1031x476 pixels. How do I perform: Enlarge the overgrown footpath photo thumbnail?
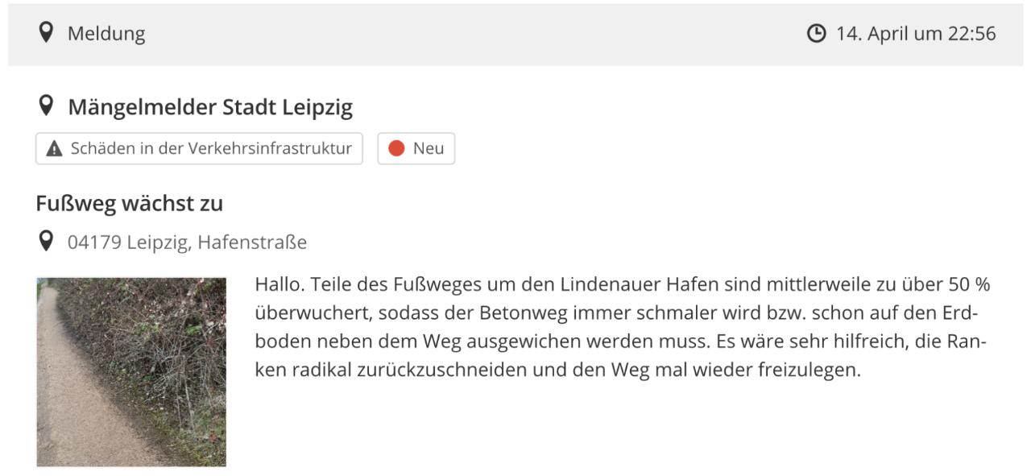tap(131, 372)
